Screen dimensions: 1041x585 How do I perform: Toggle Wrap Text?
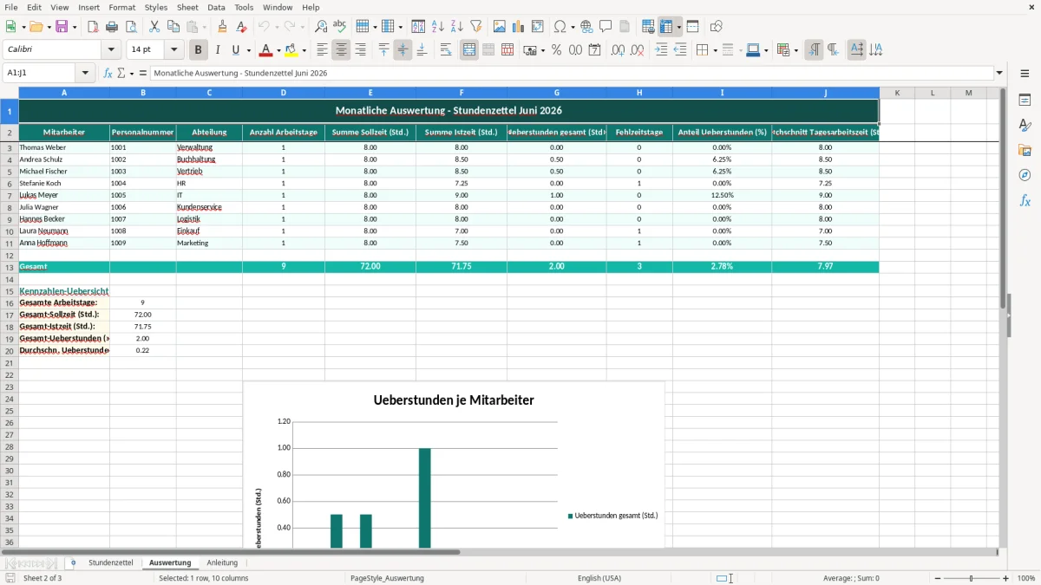445,50
